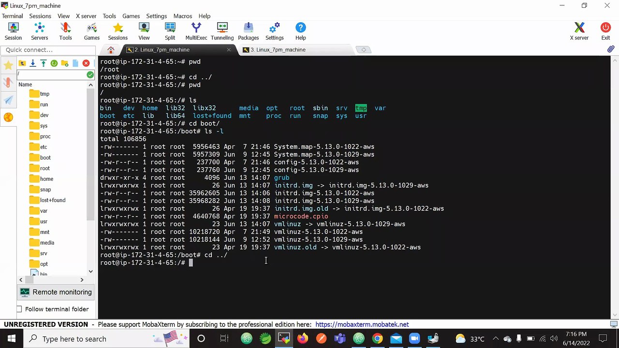Go to parent directory in SFTP browser
The image size is (619, 348).
tap(22, 63)
